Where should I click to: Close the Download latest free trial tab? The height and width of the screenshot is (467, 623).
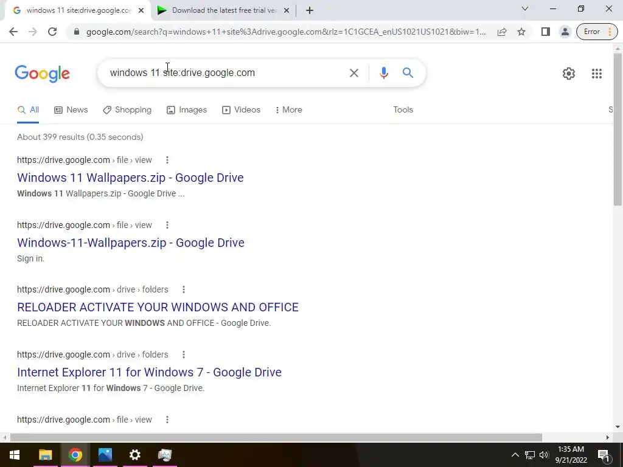click(x=286, y=10)
